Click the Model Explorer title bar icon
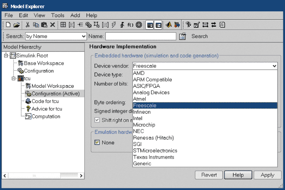Screen dimensions: 285x190 point(5,6)
